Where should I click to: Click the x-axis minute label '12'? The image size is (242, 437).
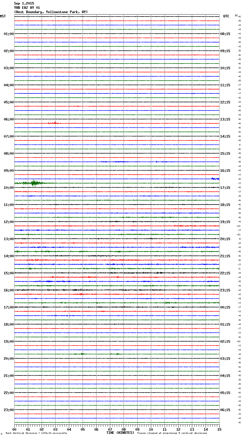178,430
